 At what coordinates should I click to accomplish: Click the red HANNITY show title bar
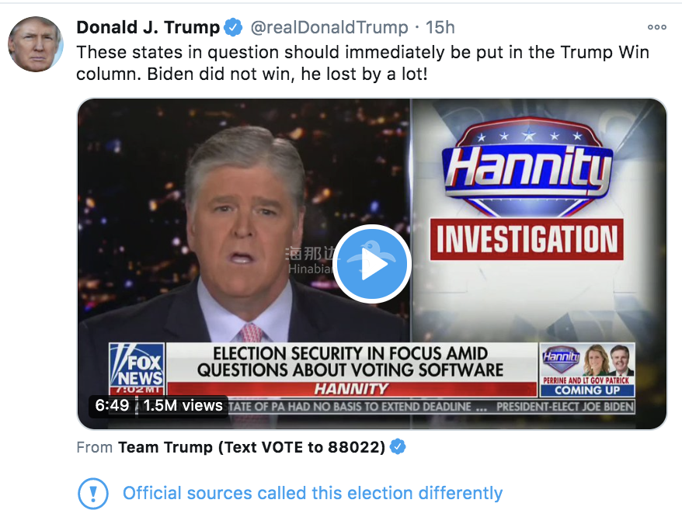350,389
